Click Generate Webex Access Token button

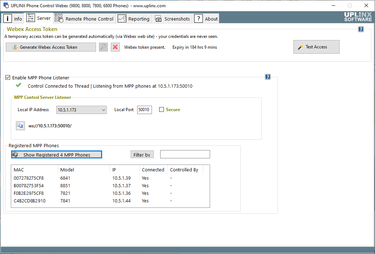click(x=51, y=47)
